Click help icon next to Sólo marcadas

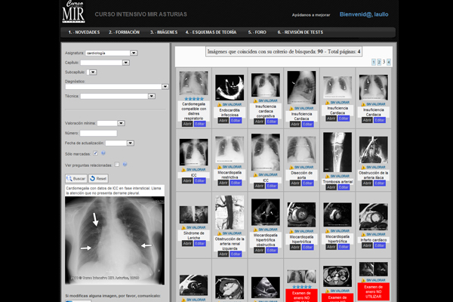click(103, 153)
